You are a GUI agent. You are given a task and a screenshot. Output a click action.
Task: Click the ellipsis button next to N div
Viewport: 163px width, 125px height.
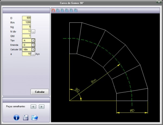click(33, 32)
